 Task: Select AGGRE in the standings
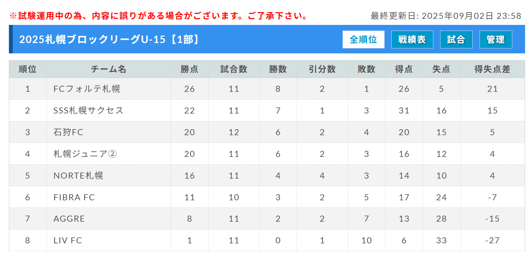(69, 219)
